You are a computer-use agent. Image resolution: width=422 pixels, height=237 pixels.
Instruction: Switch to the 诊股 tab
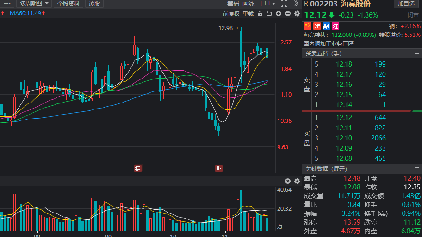[94, 4]
